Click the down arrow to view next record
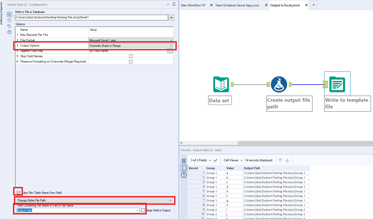Screen dimensions: 373x219 click(x=287, y=160)
